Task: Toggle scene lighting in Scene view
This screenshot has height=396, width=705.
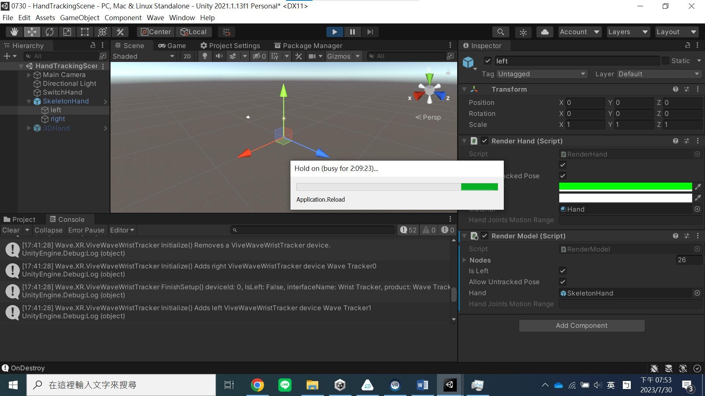Action: click(205, 56)
